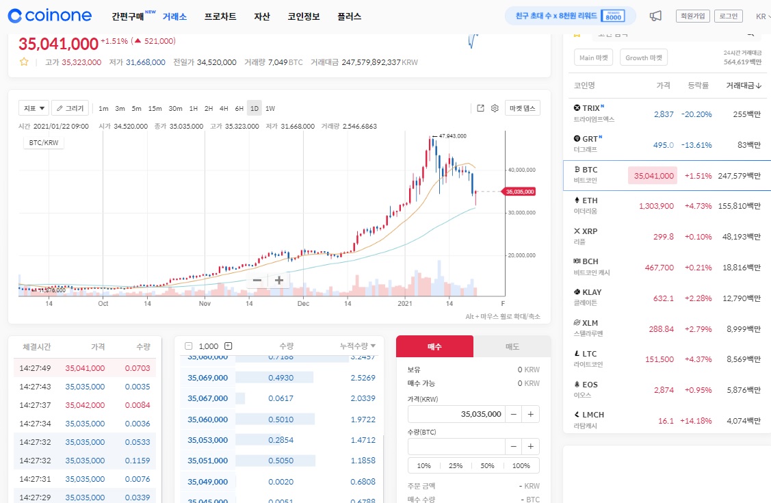Set order amount to 10%
Image resolution: width=771 pixels, height=503 pixels.
click(x=424, y=465)
